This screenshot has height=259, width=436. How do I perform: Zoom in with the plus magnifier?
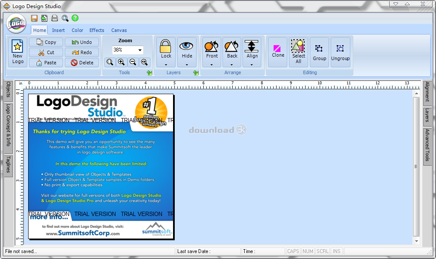pos(121,62)
